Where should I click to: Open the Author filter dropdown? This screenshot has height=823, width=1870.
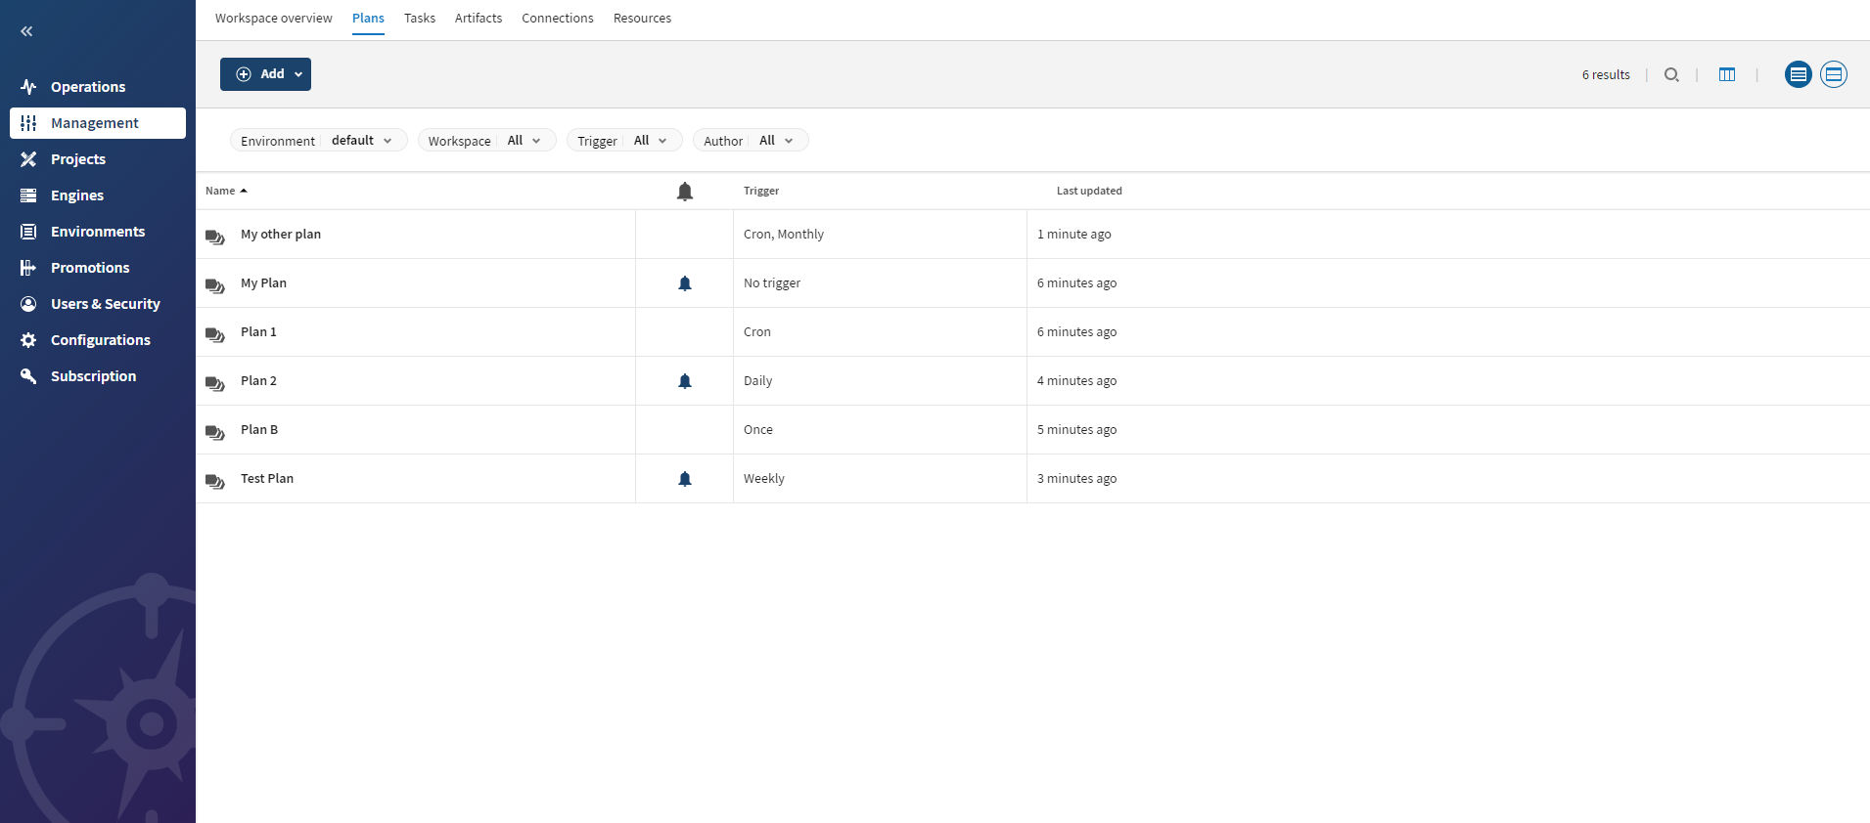[751, 141]
